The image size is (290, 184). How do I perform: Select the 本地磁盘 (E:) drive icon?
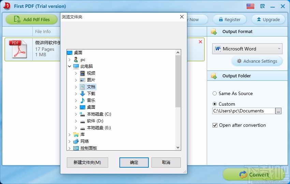pyautogui.click(x=83, y=128)
